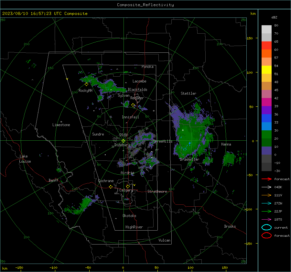
Task: Select the cyan 27ZW arrow icon
Action: 266,203
